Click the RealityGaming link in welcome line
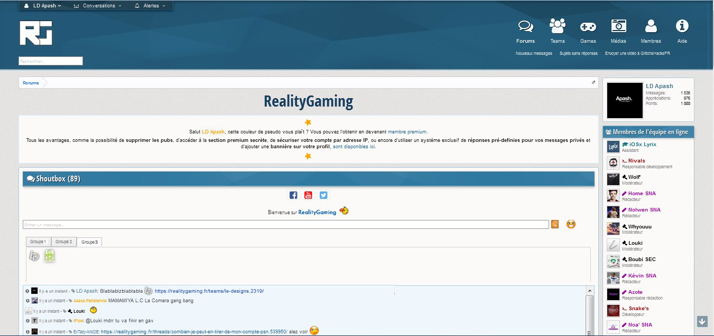Viewport: 714px width, 336px height. [317, 212]
